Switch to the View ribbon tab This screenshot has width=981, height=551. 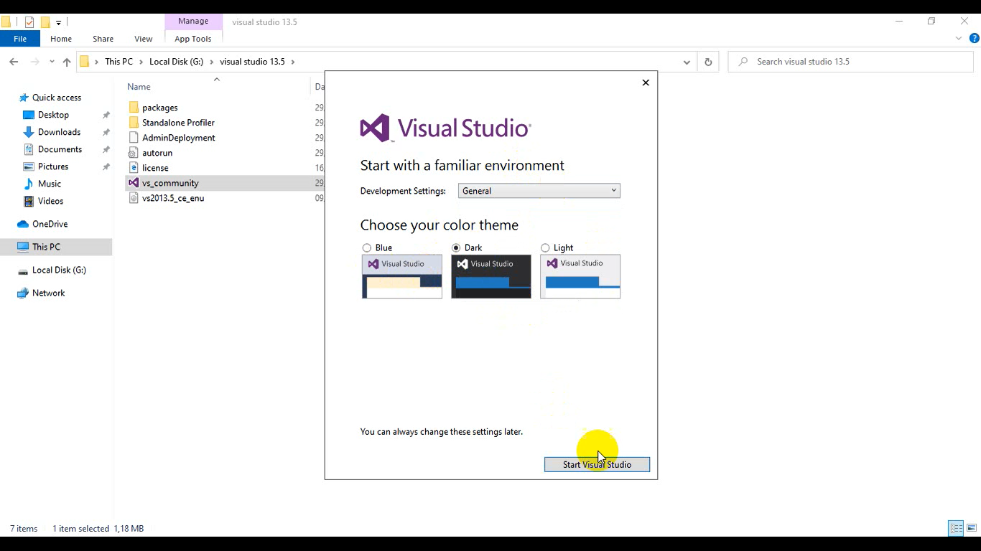[x=144, y=39]
